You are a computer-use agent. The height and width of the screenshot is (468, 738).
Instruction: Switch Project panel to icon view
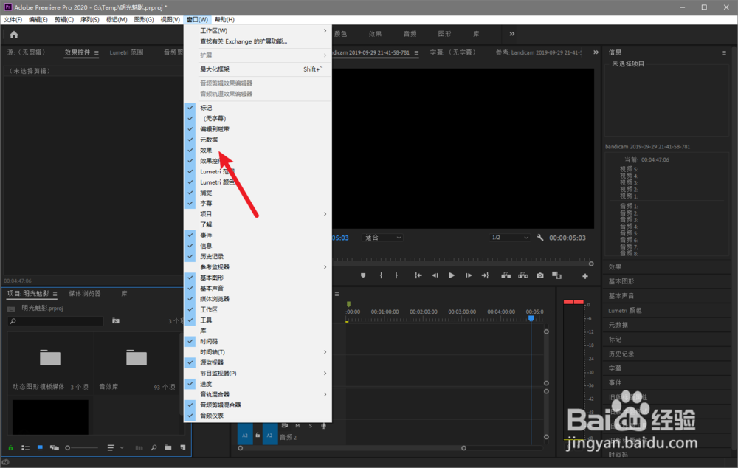pyautogui.click(x=40, y=448)
